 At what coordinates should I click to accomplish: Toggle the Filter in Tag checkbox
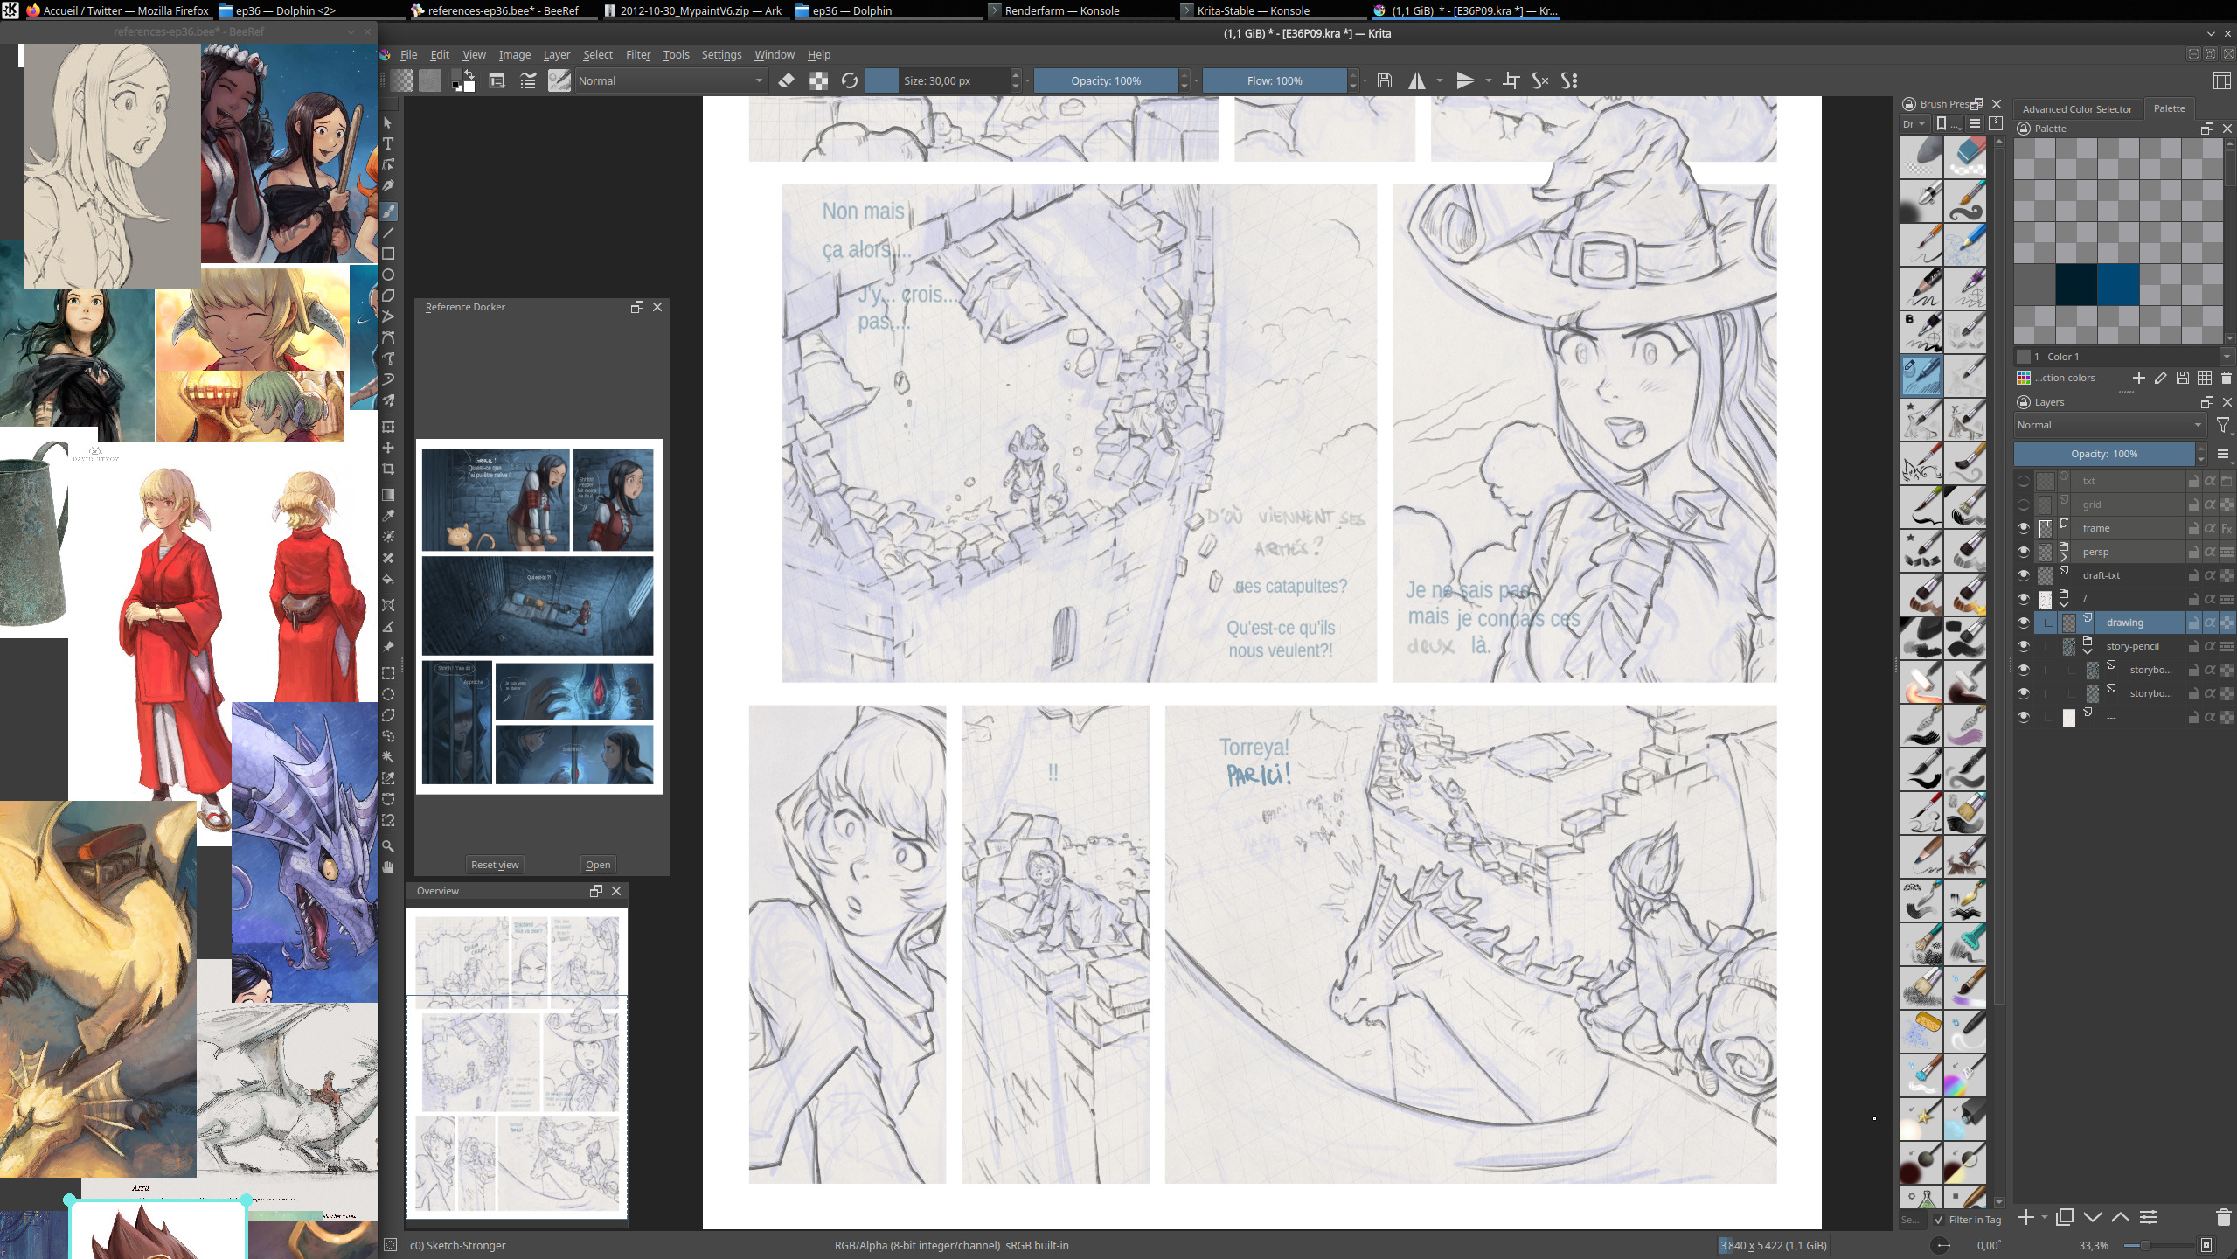[x=1939, y=1220]
